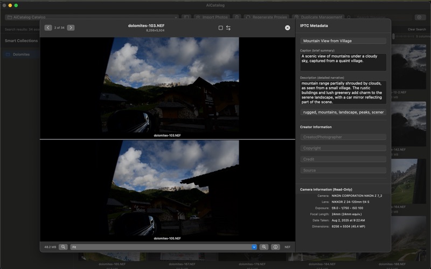Click the Dimensions value 8256 × 5504

tap(348, 226)
